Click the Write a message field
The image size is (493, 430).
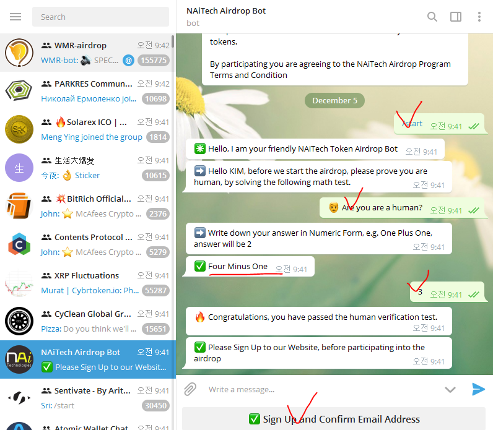click(x=321, y=390)
